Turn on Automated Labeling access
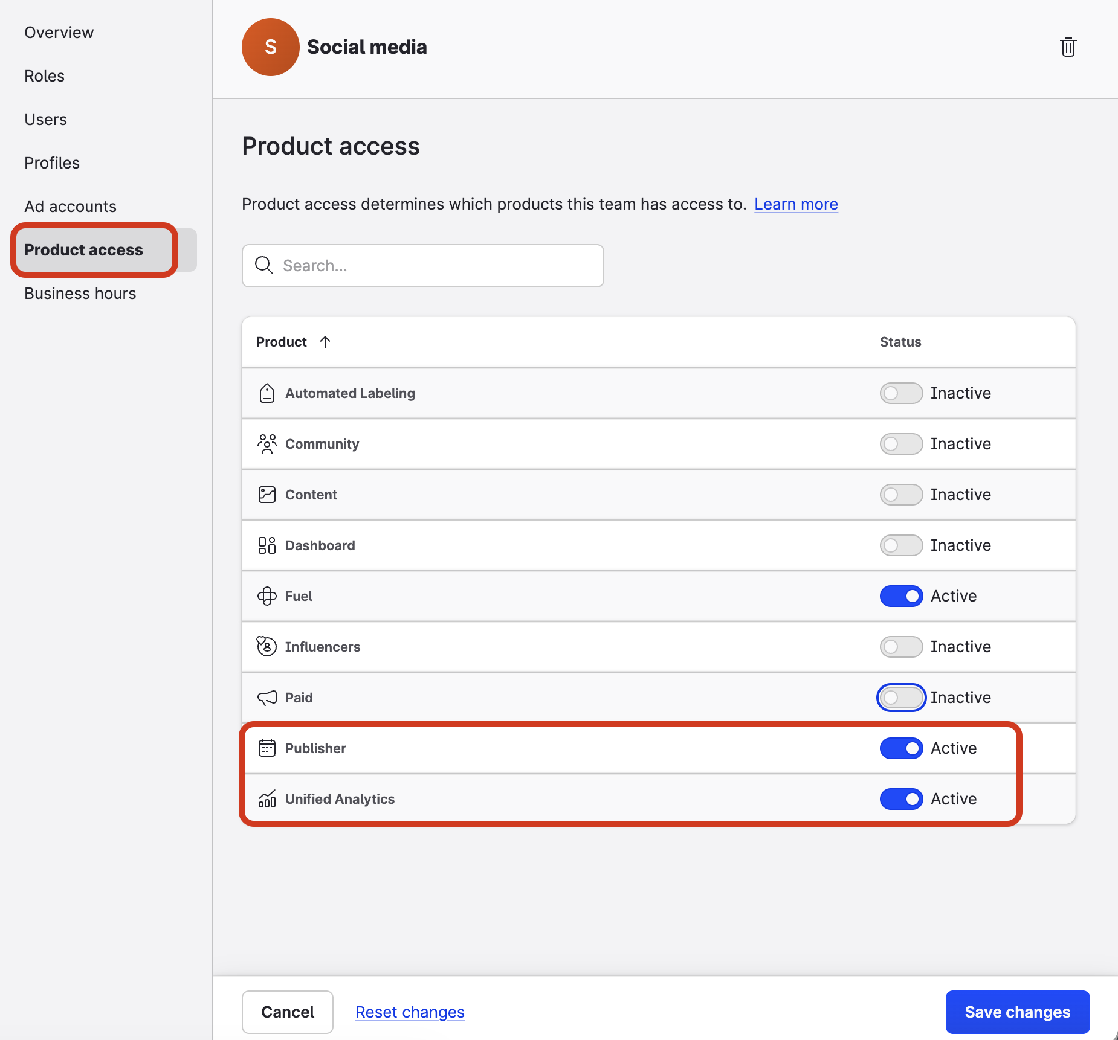 coord(900,393)
